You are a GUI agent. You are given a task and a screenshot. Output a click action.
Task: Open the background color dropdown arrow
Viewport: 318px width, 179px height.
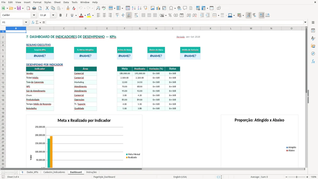(93, 15)
